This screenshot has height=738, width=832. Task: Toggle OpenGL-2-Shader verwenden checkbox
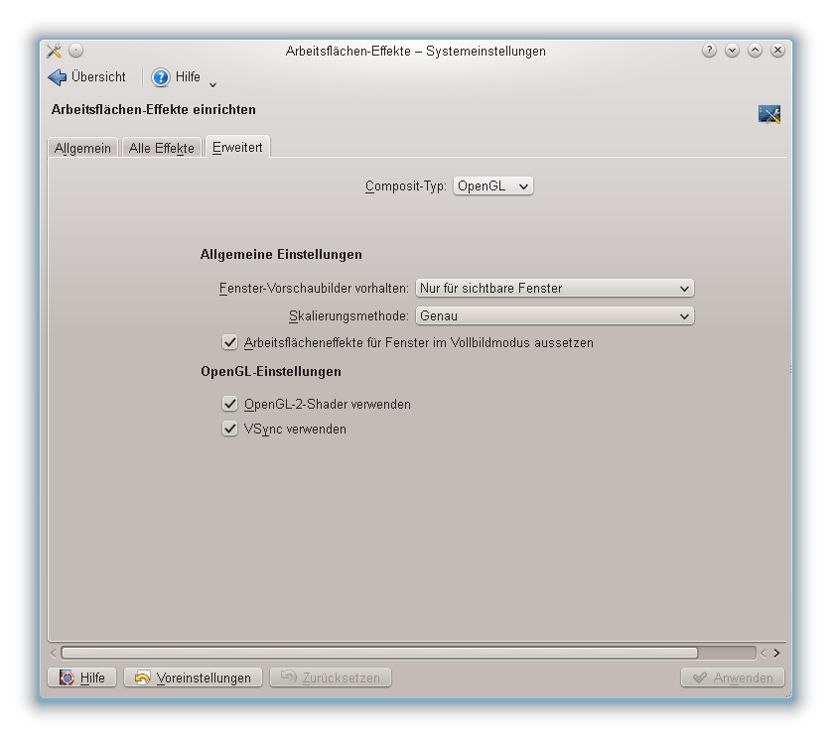point(229,404)
